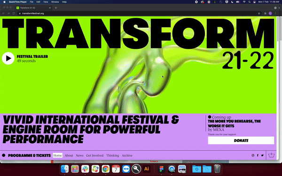Open the shopping basket icon
Image resolution: width=282 pixels, height=176 pixels.
271,155
